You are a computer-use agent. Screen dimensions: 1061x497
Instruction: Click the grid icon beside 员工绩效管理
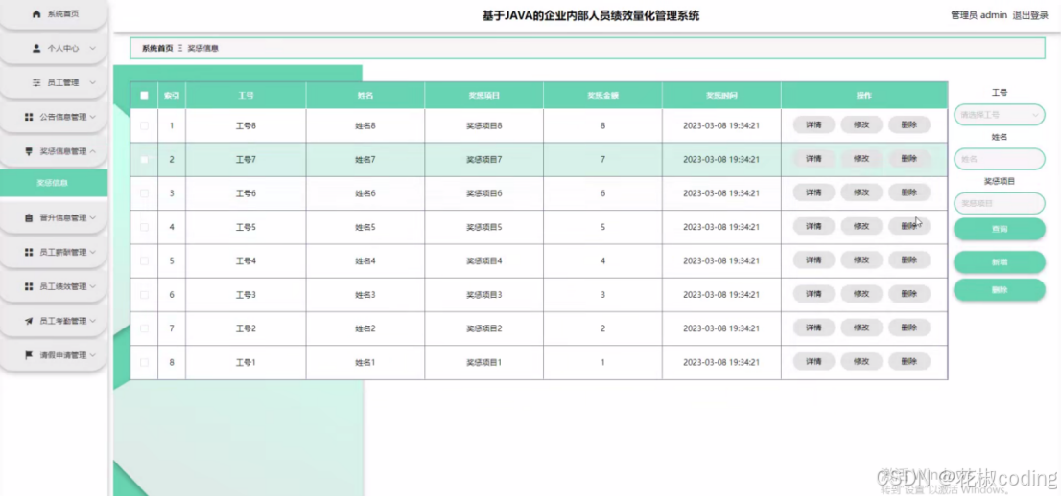coord(29,286)
